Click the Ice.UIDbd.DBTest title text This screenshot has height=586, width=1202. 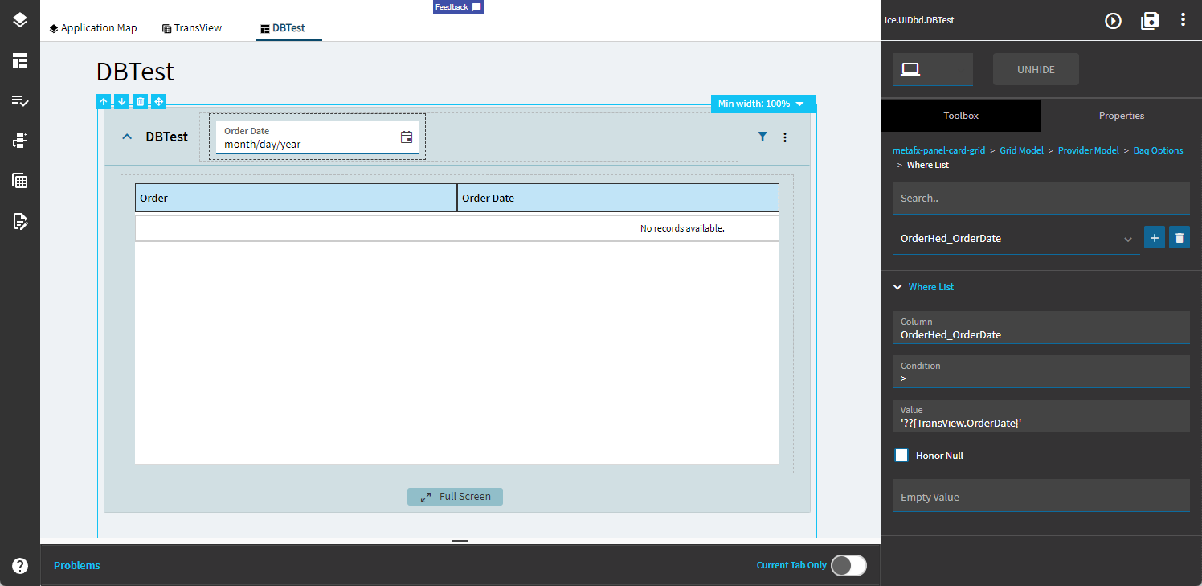coord(919,20)
